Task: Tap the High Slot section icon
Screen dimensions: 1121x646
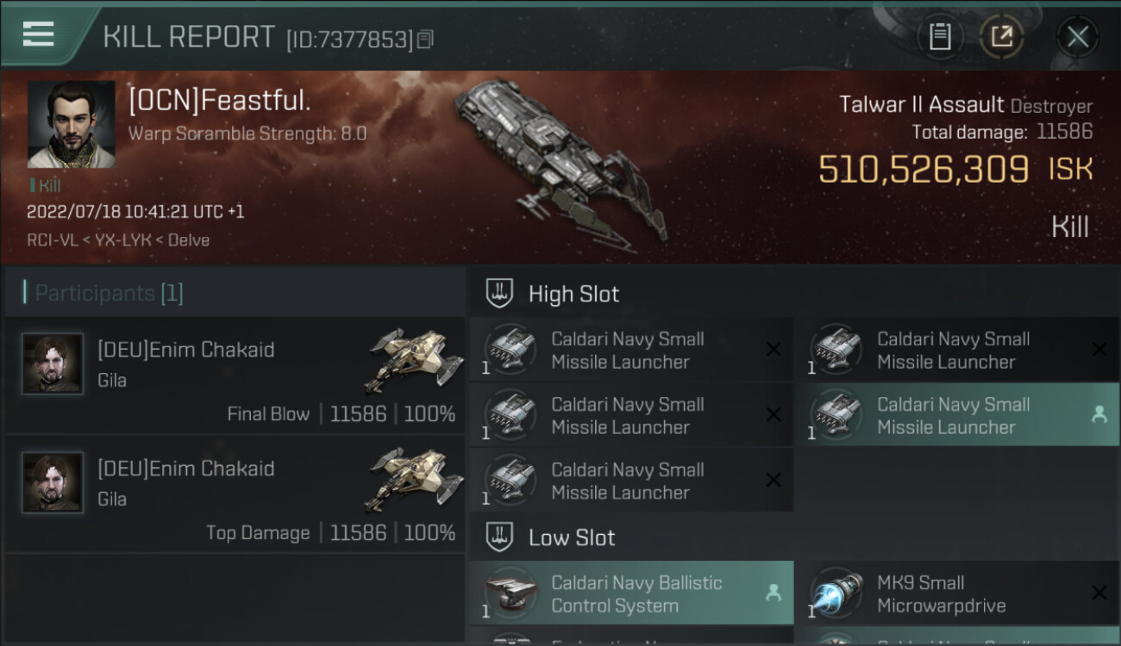Action: 500,294
